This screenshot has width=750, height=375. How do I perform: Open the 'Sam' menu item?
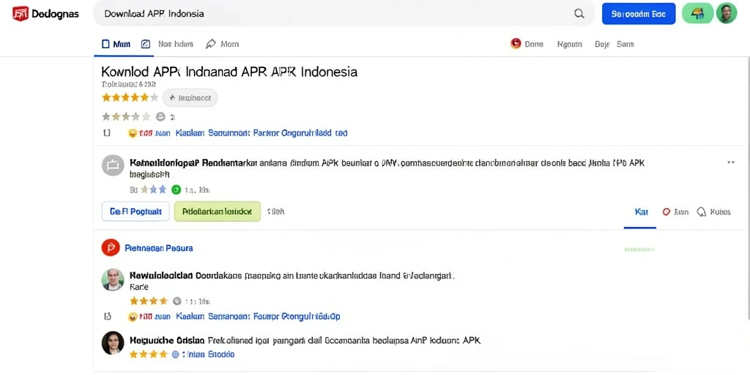(625, 44)
